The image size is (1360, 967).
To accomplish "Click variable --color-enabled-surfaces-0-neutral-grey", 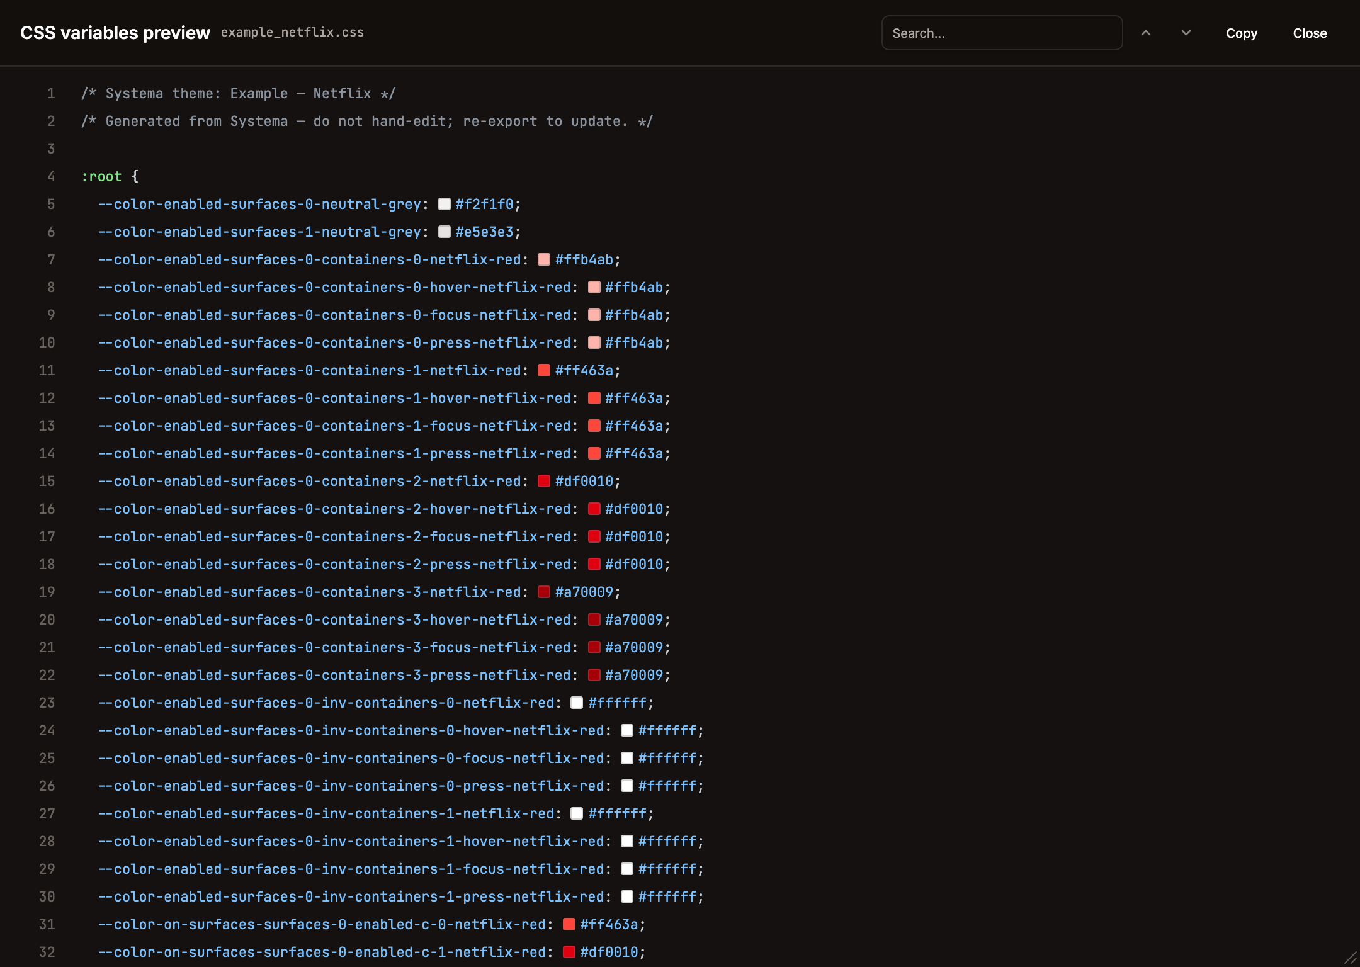I will pos(259,204).
